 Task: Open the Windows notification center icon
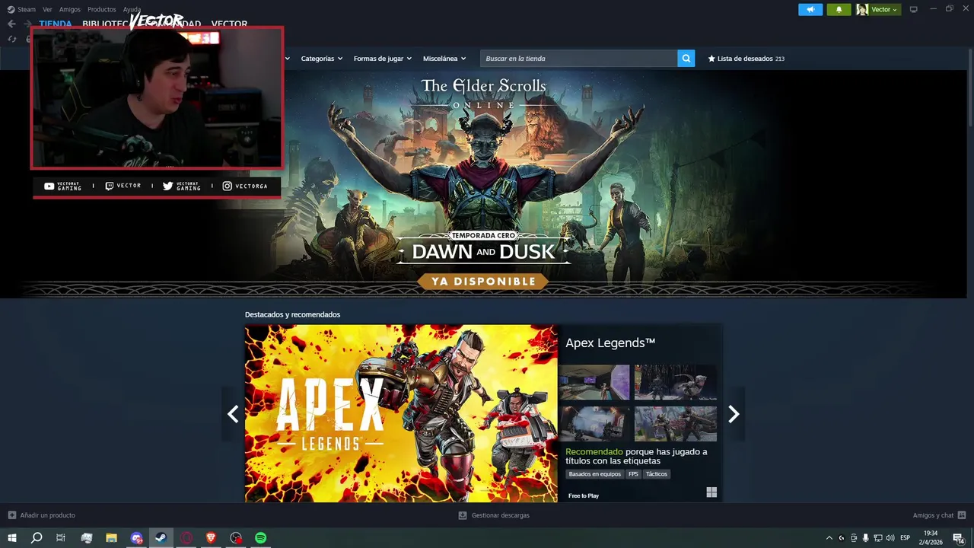coord(959,538)
